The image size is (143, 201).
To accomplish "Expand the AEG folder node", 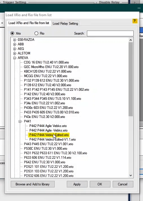I will pyautogui.click(x=15, y=49).
